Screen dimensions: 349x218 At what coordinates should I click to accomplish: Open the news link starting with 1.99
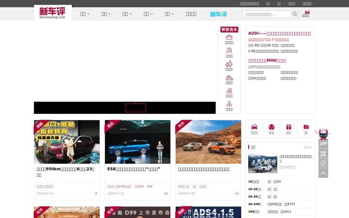click(x=263, y=46)
